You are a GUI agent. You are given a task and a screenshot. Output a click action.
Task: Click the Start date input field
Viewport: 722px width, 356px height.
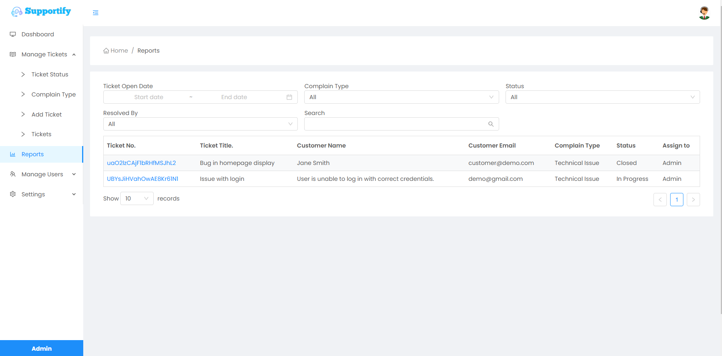[x=149, y=97]
